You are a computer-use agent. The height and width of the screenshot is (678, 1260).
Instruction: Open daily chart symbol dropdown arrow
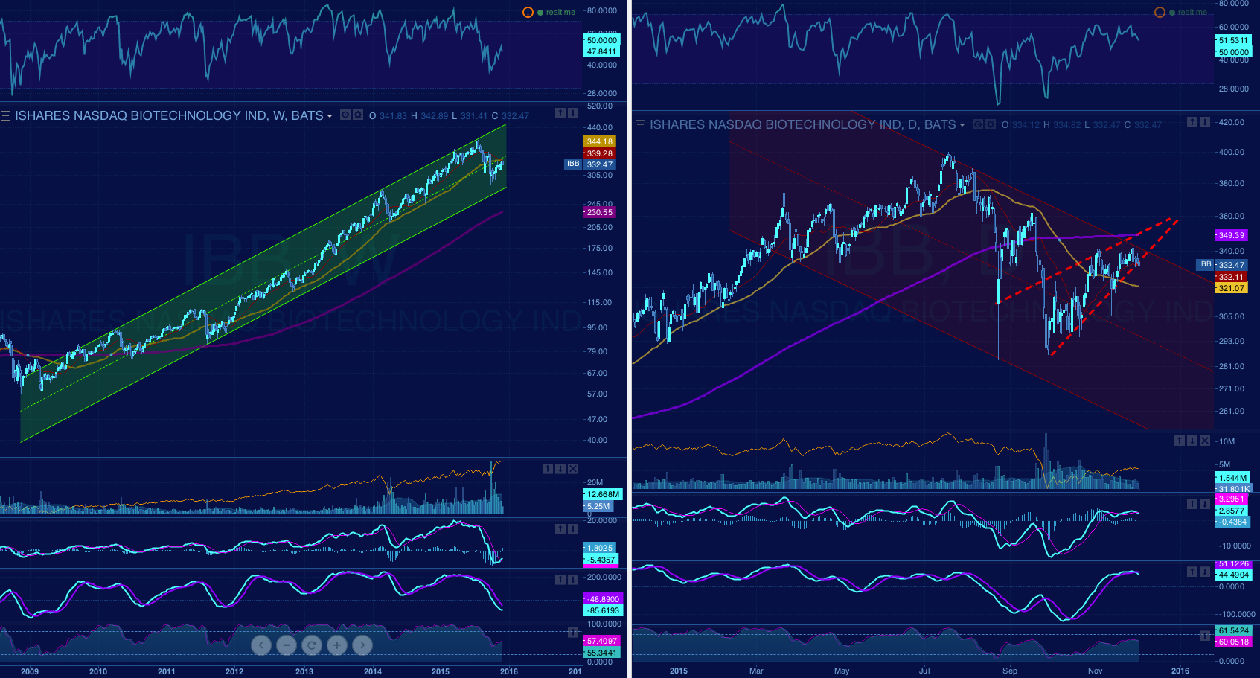962,125
